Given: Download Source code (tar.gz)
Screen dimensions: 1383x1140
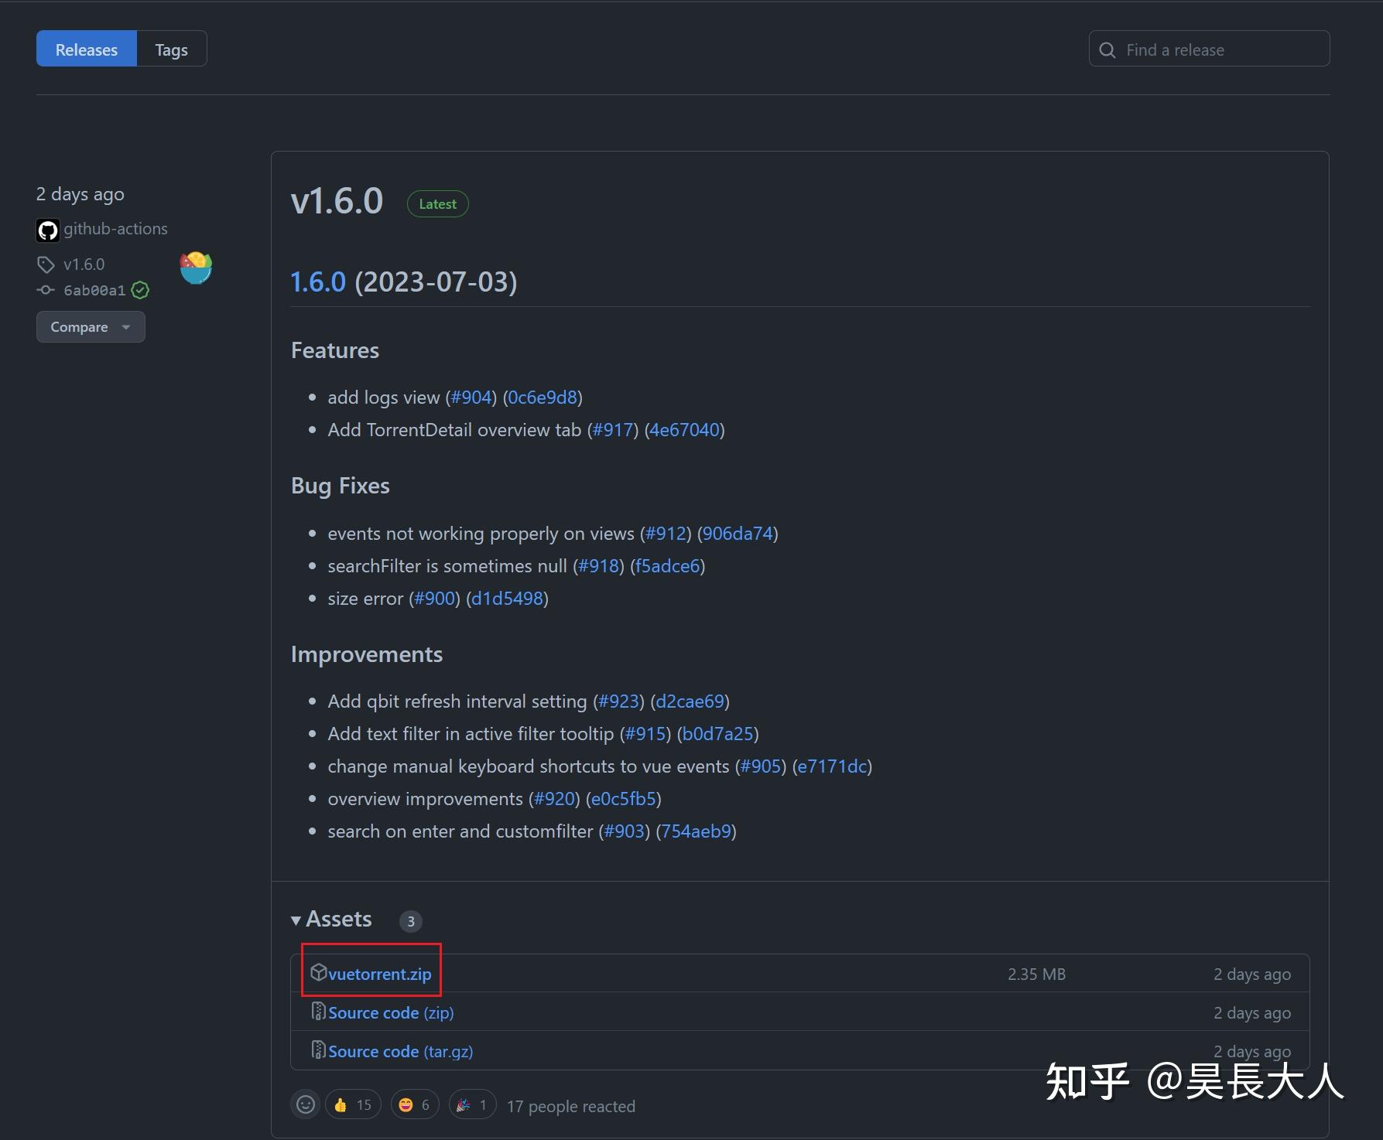Looking at the screenshot, I should (x=400, y=1051).
